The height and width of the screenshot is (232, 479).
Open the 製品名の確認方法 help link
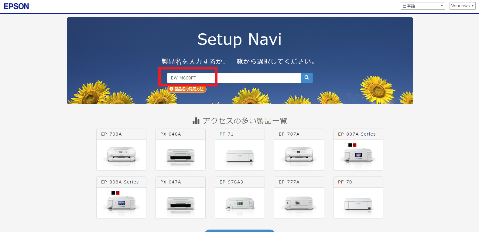(x=187, y=89)
